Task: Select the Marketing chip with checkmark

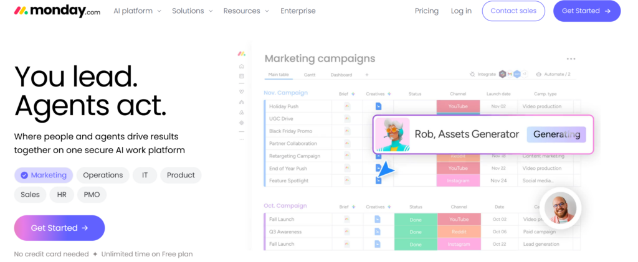Action: click(x=44, y=175)
